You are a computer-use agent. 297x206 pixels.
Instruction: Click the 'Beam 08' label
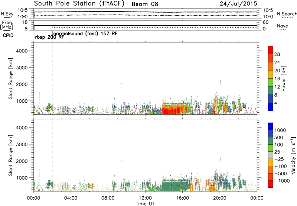coord(145,4)
